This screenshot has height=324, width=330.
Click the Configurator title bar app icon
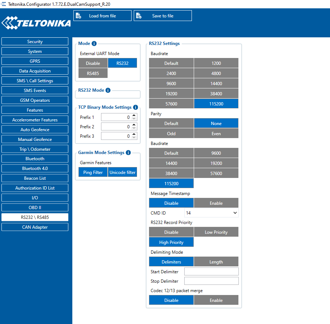(3, 4)
